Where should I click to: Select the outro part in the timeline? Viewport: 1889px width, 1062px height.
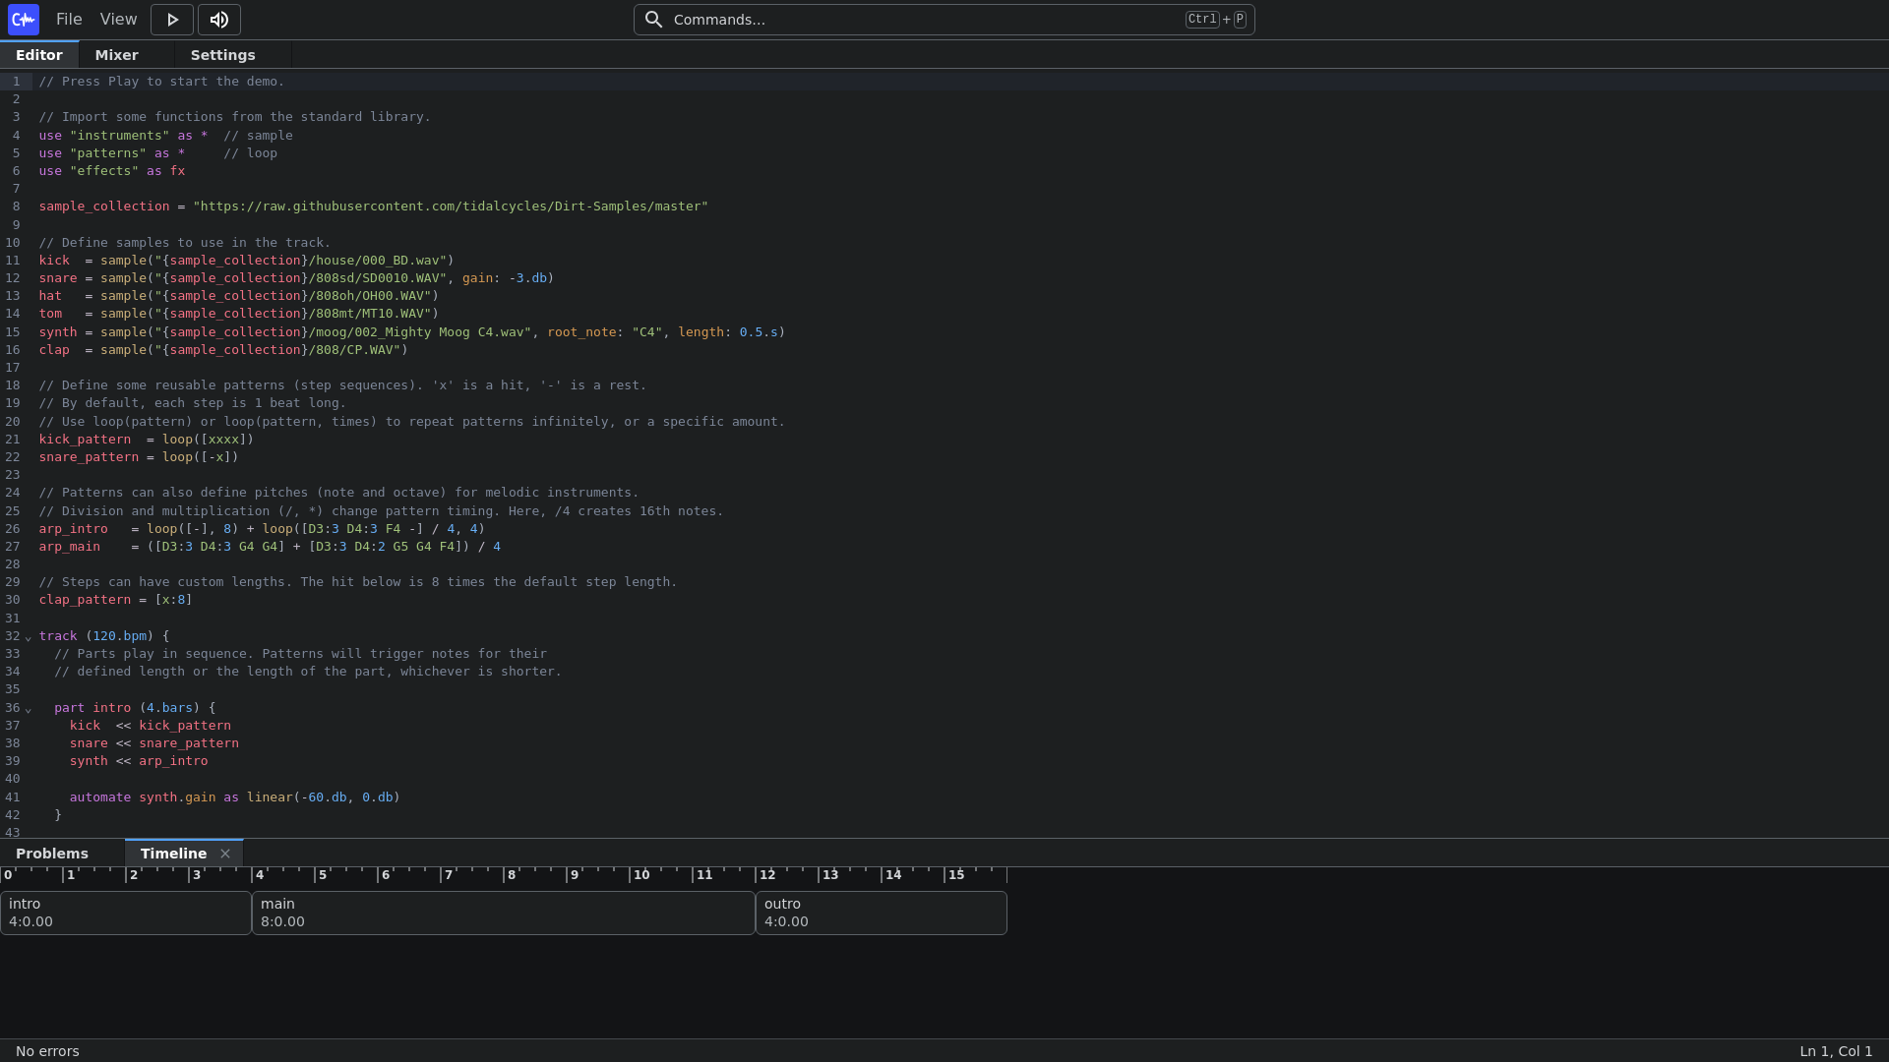point(882,913)
